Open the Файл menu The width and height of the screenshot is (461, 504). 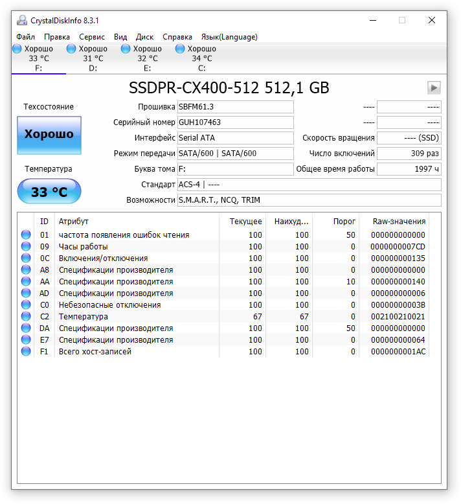pos(25,37)
